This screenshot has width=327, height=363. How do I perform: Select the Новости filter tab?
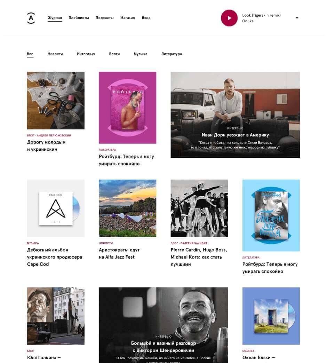pos(55,54)
